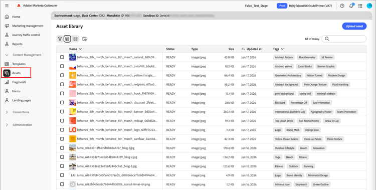Screen dimensions: 376x190
Task: Open Templates menu item
Action: pos(19,64)
